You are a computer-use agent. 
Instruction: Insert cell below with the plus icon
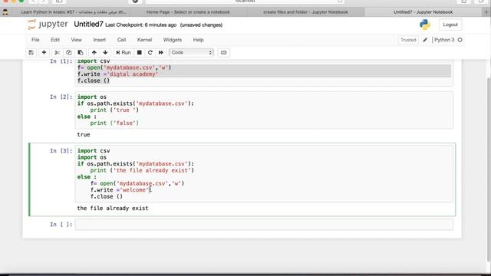tap(44, 53)
